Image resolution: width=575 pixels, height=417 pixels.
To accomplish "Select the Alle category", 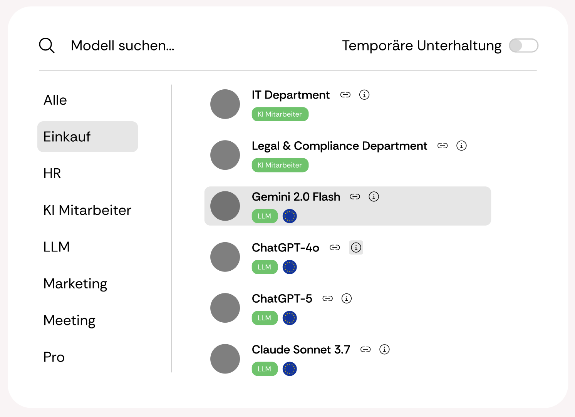I will pos(55,100).
